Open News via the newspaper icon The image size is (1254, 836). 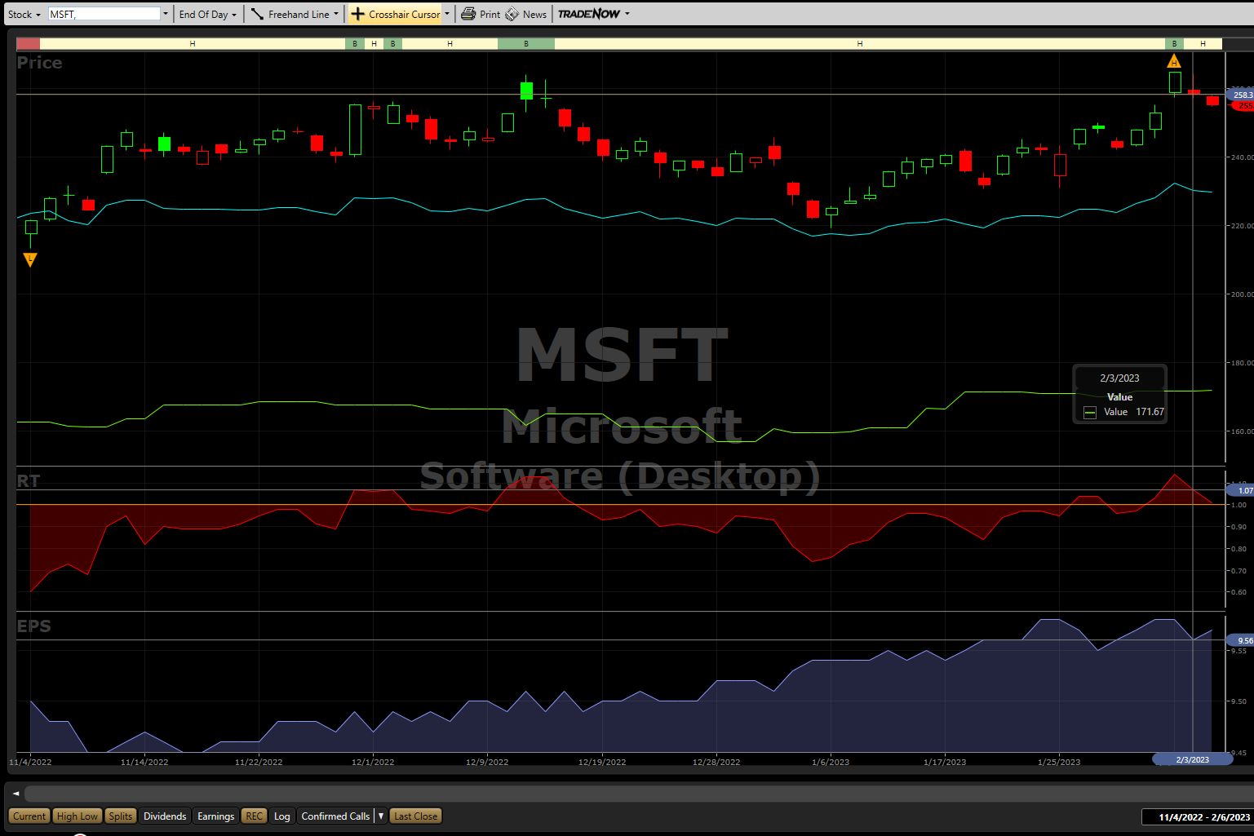click(x=512, y=14)
